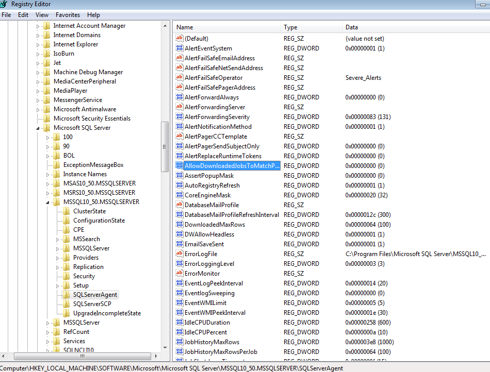Screen dimensions: 490x372
Task: Expand the Replication key
Action: [57, 267]
